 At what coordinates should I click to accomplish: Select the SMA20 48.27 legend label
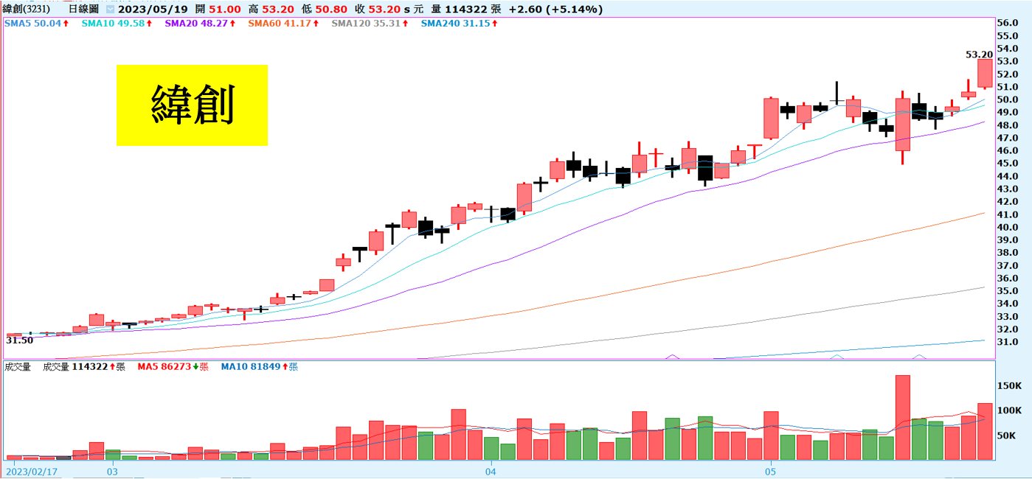pyautogui.click(x=199, y=24)
